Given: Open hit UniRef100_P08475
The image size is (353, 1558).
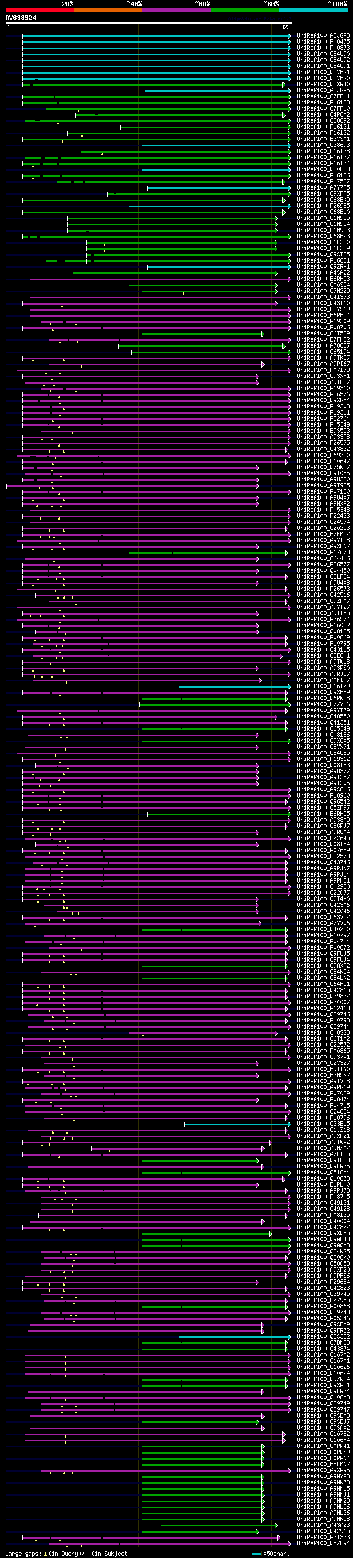Looking at the screenshot, I should 323,42.
